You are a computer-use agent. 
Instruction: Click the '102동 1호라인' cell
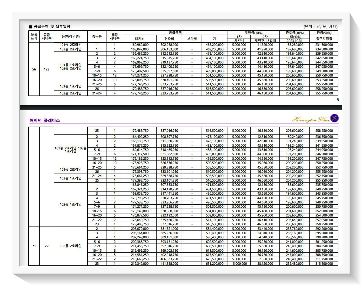(71, 204)
